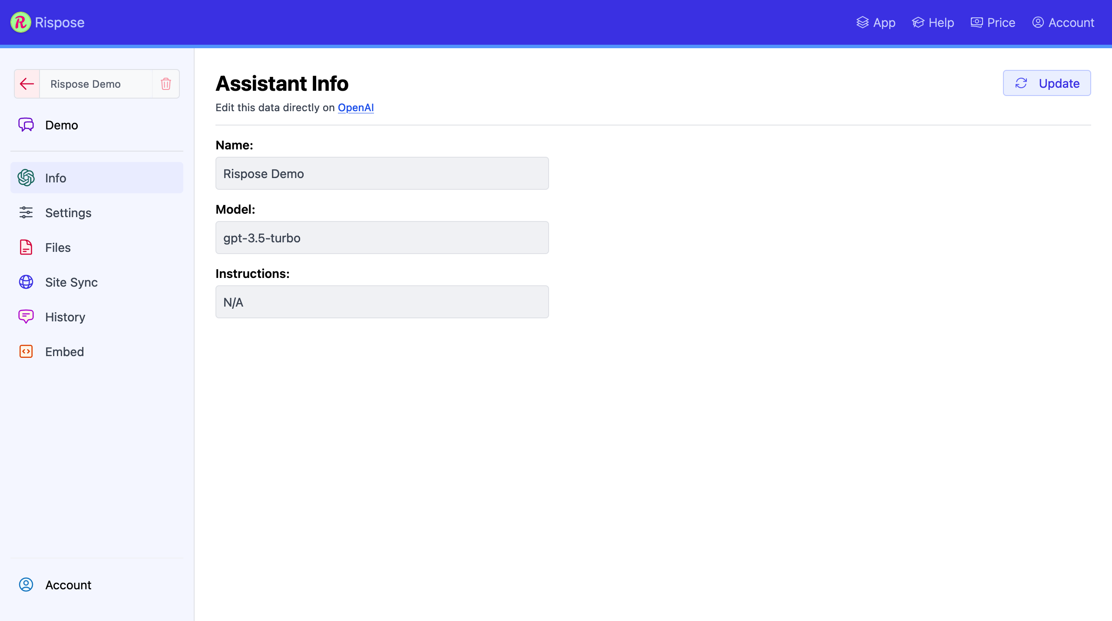This screenshot has width=1112, height=621.
Task: Click the Site Sync globe icon
Action: [x=26, y=282]
